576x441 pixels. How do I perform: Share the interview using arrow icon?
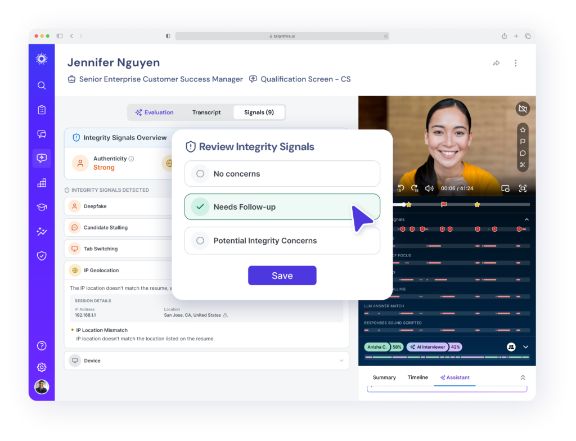(496, 63)
